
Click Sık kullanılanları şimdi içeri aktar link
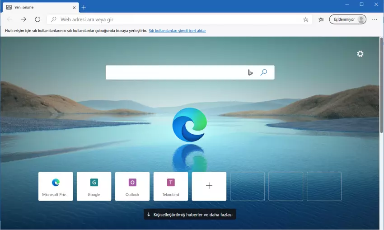[x=177, y=31]
